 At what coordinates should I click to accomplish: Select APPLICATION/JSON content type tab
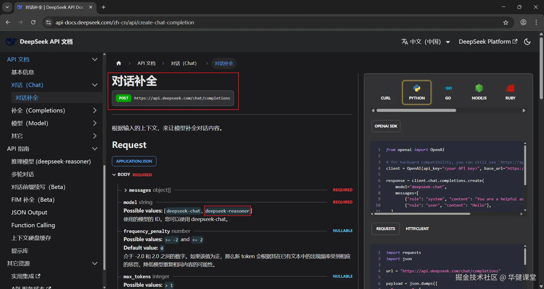coord(134,161)
